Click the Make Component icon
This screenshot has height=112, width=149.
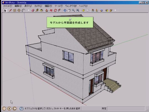tap(28, 10)
